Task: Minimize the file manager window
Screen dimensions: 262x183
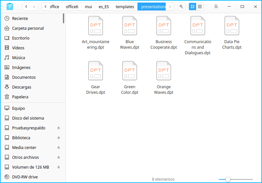Action: pyautogui.click(x=229, y=7)
